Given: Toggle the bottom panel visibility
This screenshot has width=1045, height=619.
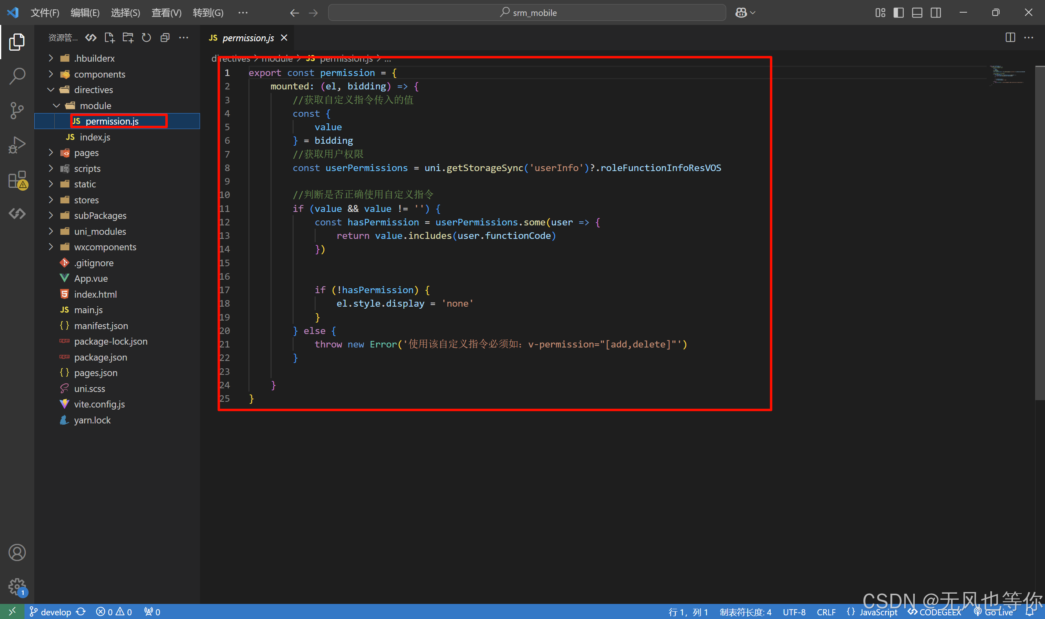Looking at the screenshot, I should tap(917, 13).
